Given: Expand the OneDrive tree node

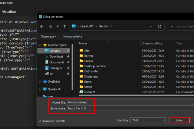Looking at the screenshot, I should 40,81.
